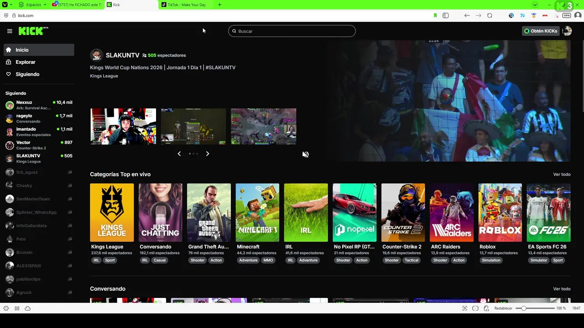This screenshot has height=328, width=584.
Task: Click the Chasky offline channel
Action: pos(39,185)
